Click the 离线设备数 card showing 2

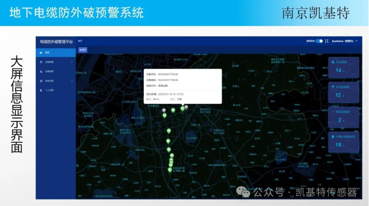point(344,117)
